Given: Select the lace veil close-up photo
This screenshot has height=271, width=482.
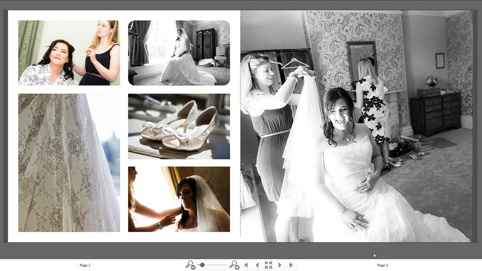Looking at the screenshot, I should (69, 163).
